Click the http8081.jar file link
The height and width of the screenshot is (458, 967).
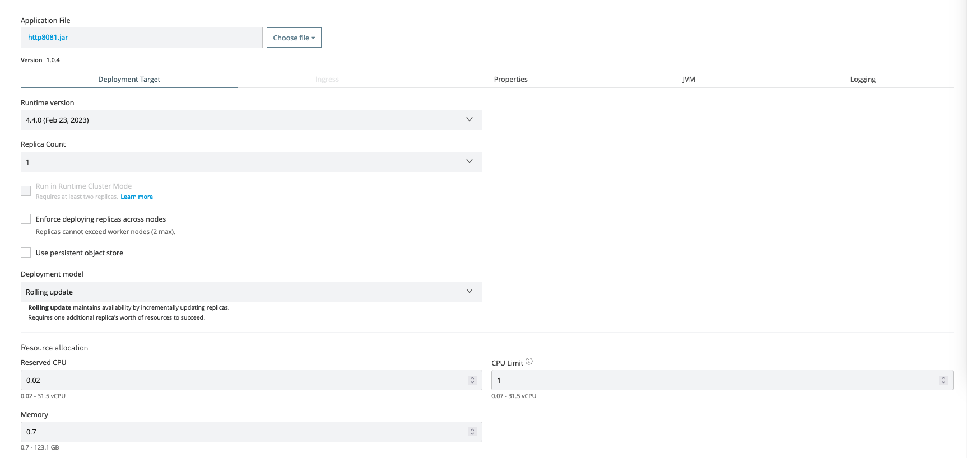click(x=48, y=38)
